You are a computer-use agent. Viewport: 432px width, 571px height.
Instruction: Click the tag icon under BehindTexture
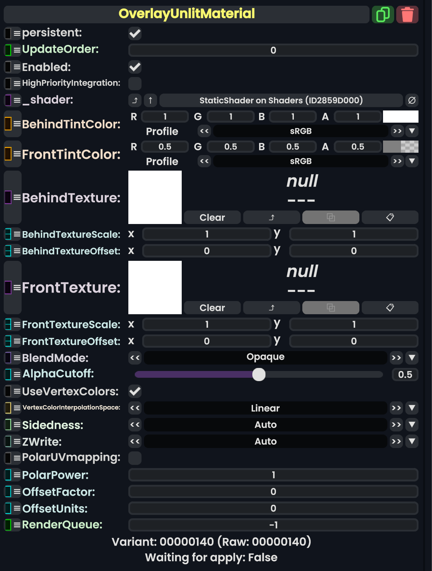pyautogui.click(x=390, y=217)
